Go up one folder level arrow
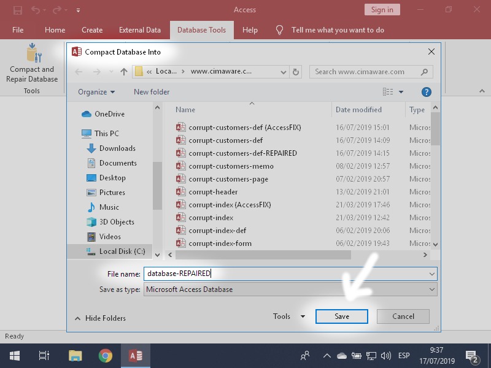Screen dimensions: 491x368 pos(124,72)
